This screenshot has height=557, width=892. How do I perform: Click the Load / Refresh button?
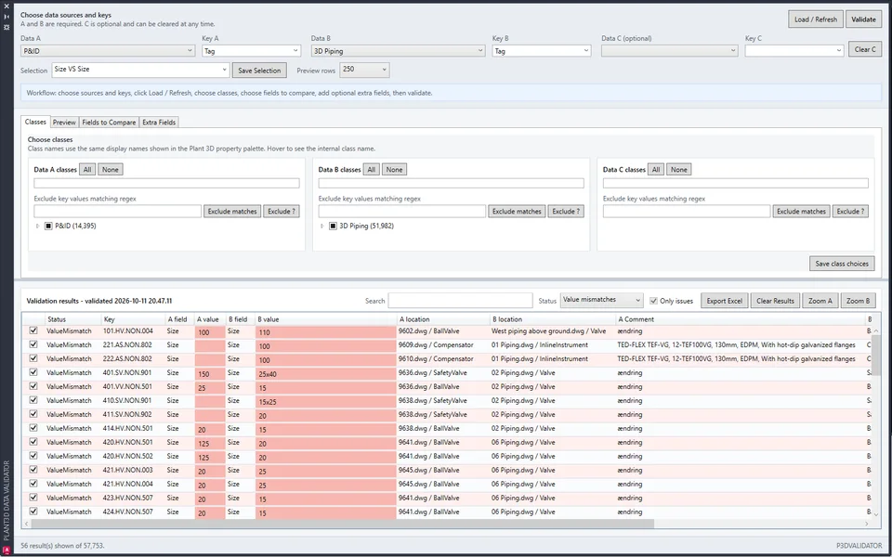(816, 19)
